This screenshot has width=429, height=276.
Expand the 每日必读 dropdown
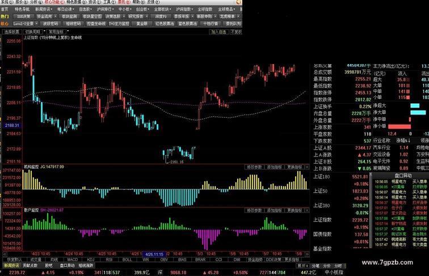(x=66, y=9)
